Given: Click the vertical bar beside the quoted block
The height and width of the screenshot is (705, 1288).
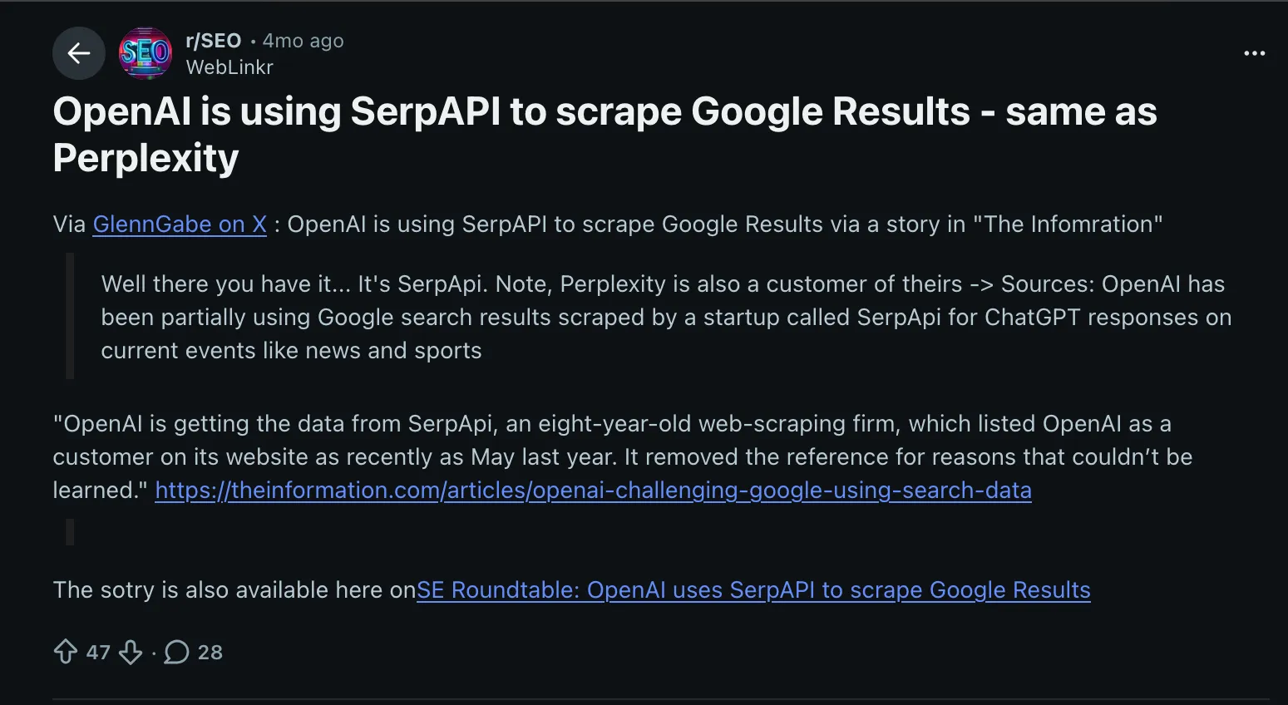Looking at the screenshot, I should point(70,316).
